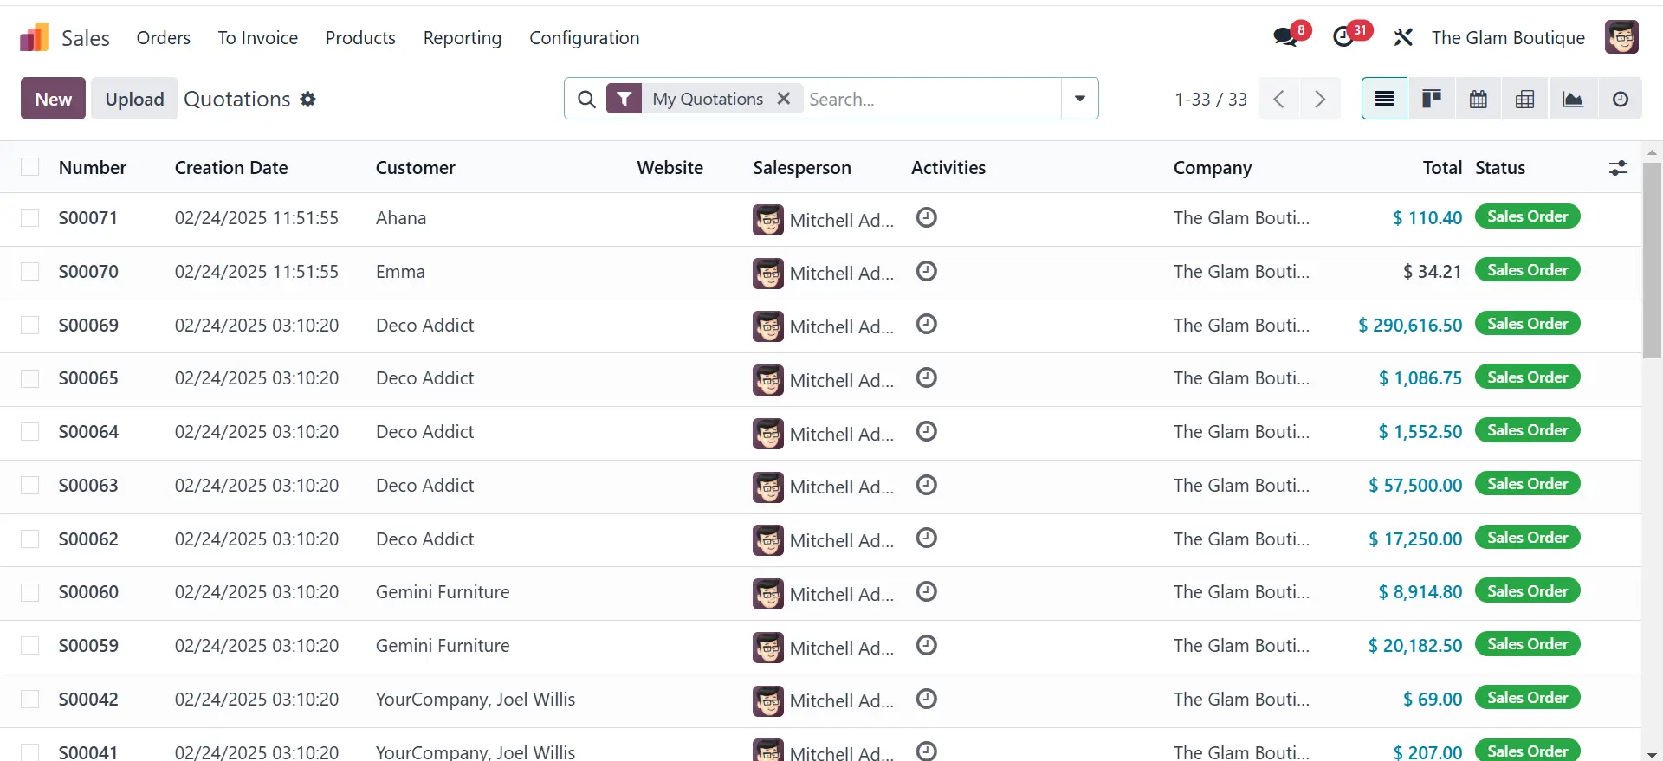
Task: Select checkbox for order S00063
Action: (x=30, y=486)
